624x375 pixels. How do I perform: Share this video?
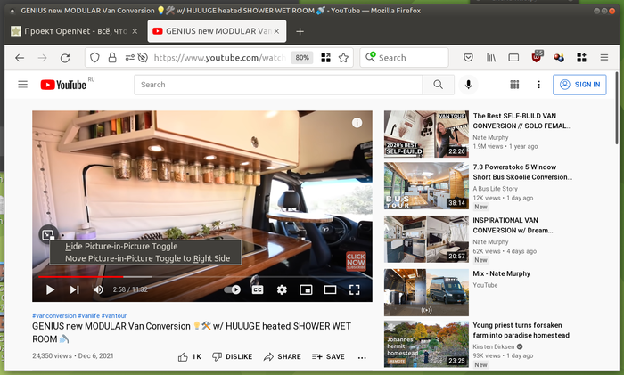[x=282, y=356]
